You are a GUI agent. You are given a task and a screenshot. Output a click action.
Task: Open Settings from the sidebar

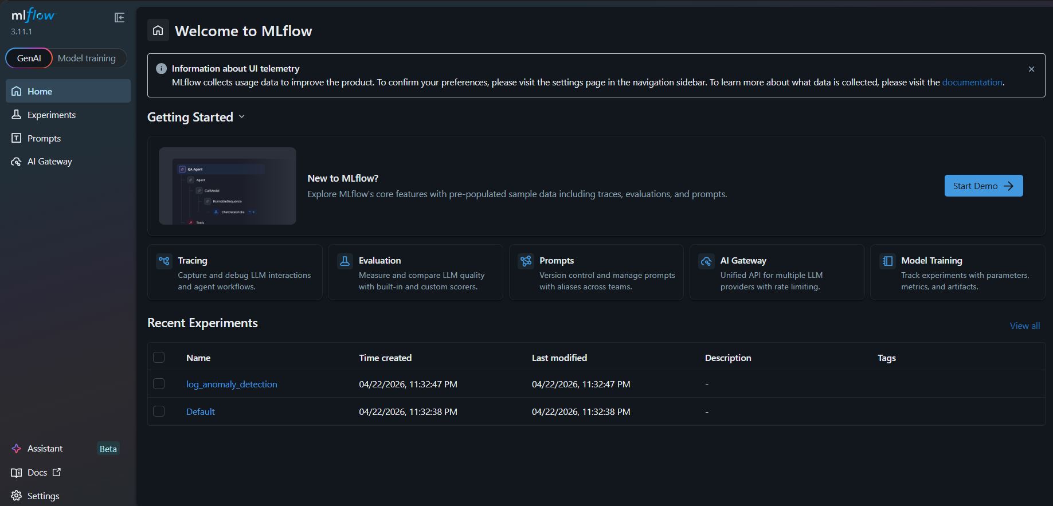(x=68, y=496)
